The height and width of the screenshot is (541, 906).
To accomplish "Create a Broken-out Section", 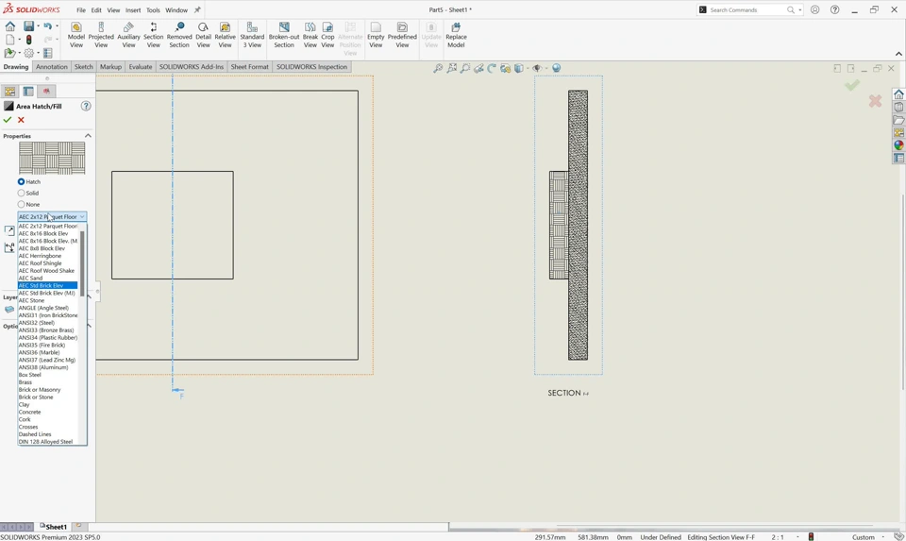I will pos(284,35).
